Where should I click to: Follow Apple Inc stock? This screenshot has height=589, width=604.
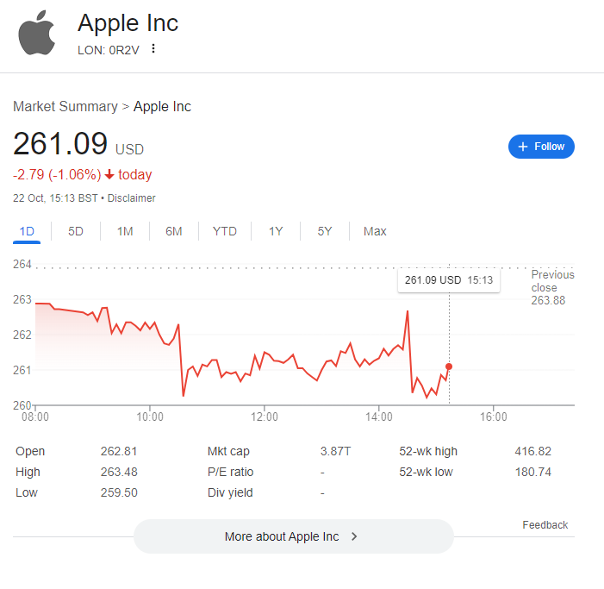[x=541, y=147]
